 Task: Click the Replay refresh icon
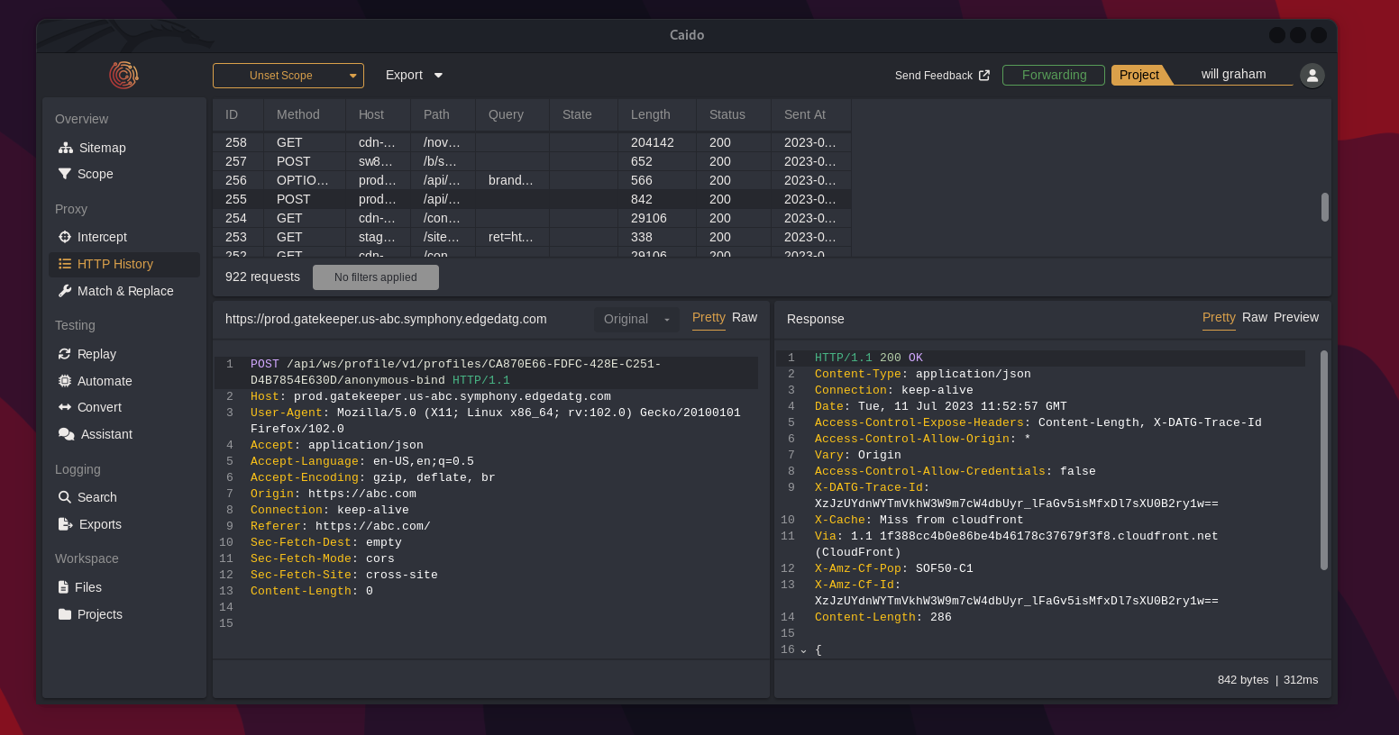tap(65, 354)
